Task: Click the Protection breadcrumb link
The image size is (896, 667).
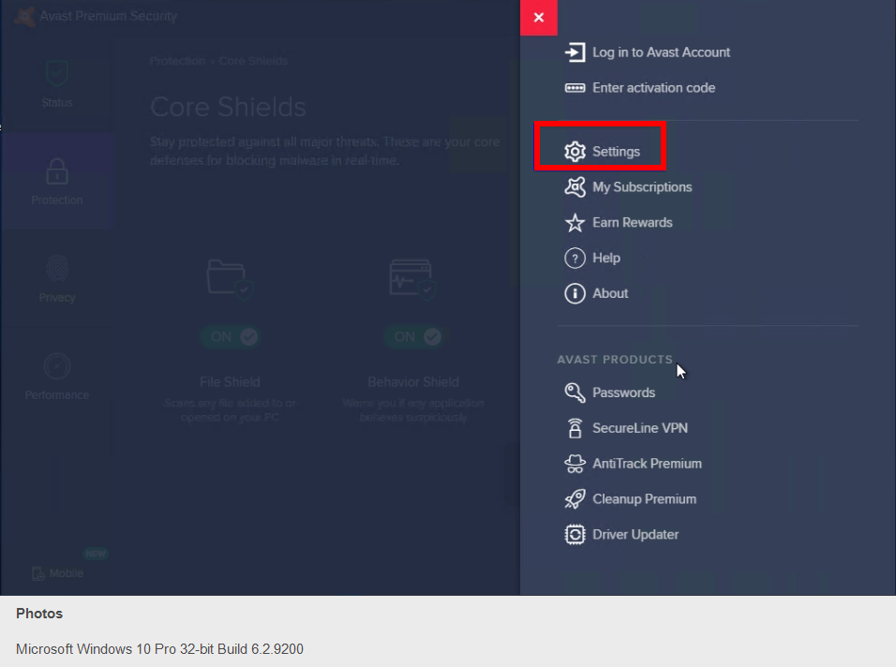Action: 177,61
